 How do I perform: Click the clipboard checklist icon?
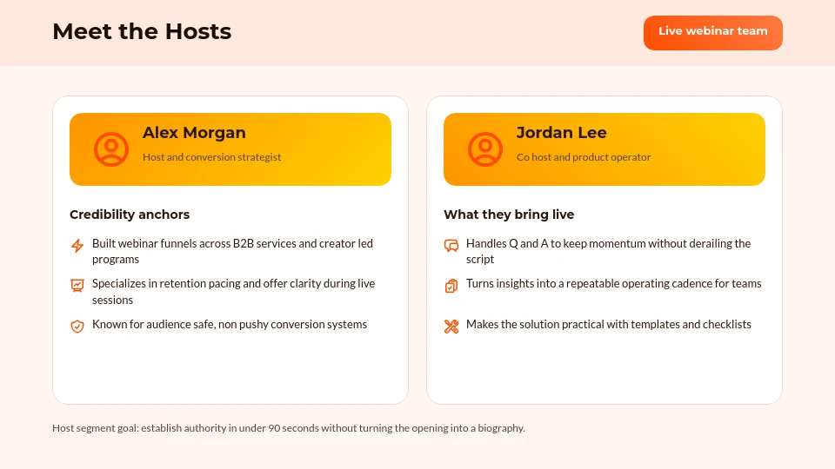point(451,285)
